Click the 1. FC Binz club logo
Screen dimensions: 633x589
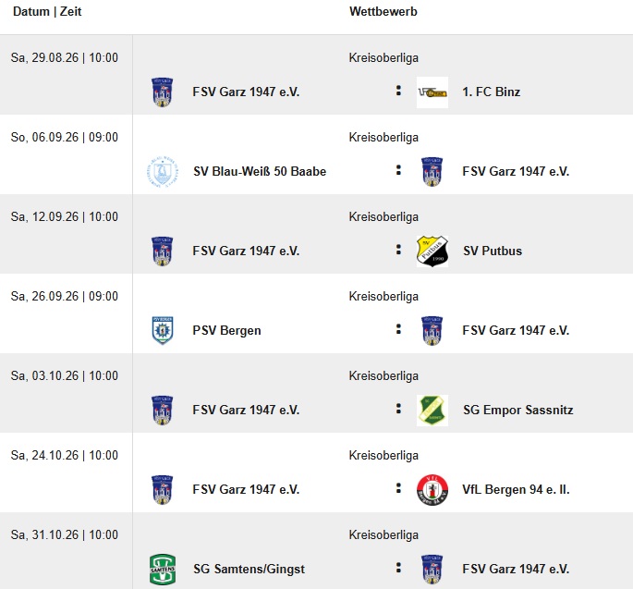(432, 92)
